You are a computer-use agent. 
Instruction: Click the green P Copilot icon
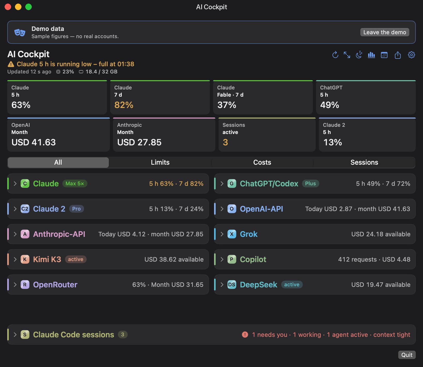pyautogui.click(x=232, y=259)
